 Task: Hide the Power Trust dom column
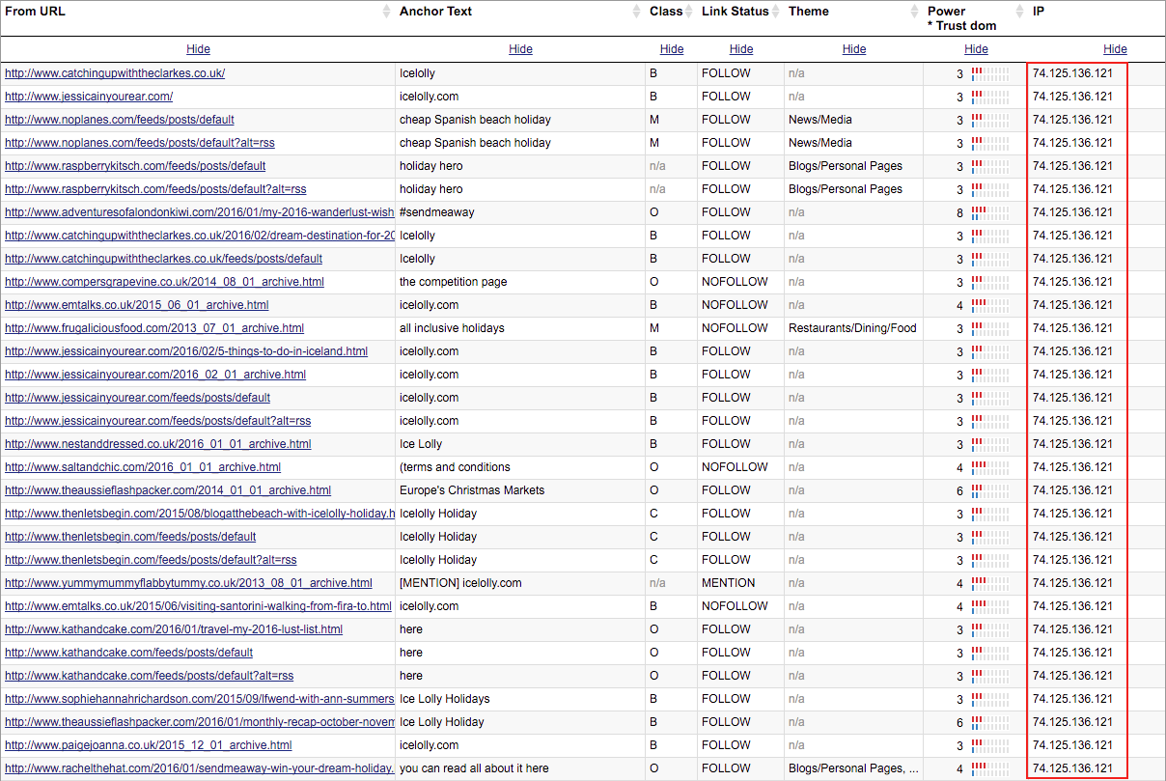point(976,49)
